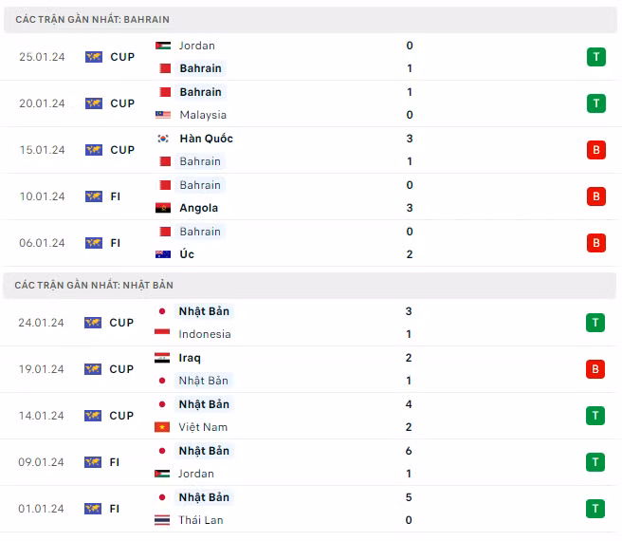Click the Malaysia flag icon
Viewport: 622px width, 541px height.
coord(163,115)
